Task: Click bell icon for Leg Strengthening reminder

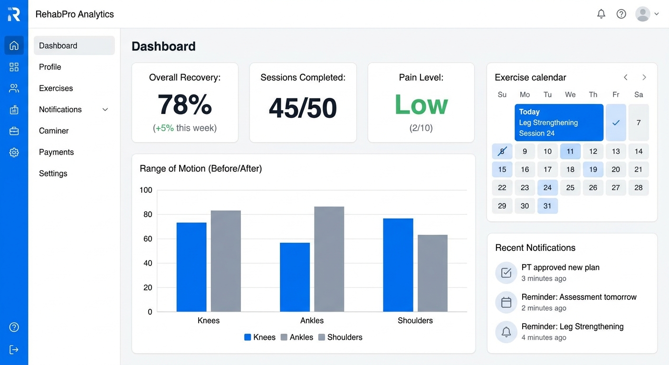Action: (x=506, y=332)
